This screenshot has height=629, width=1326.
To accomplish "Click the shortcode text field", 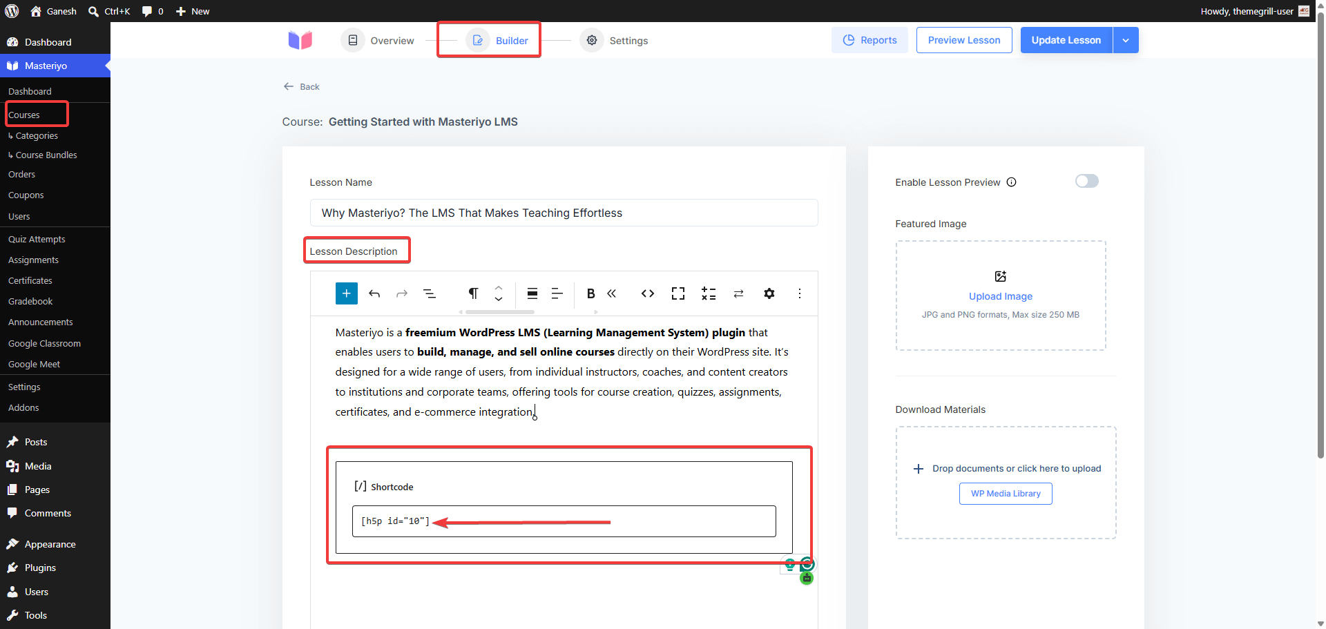I will tap(564, 521).
